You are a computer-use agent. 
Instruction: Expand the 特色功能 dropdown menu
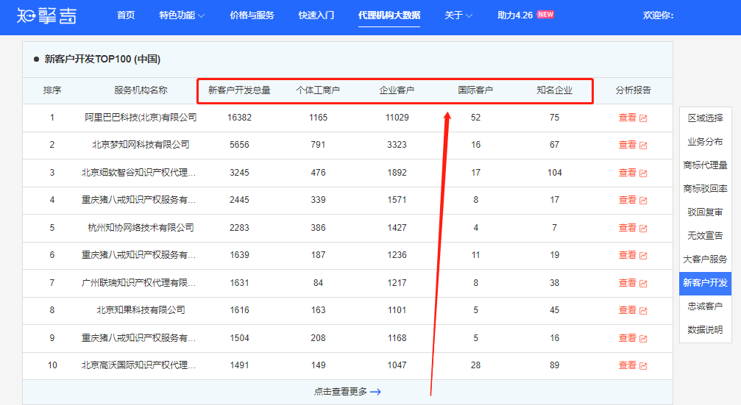182,15
